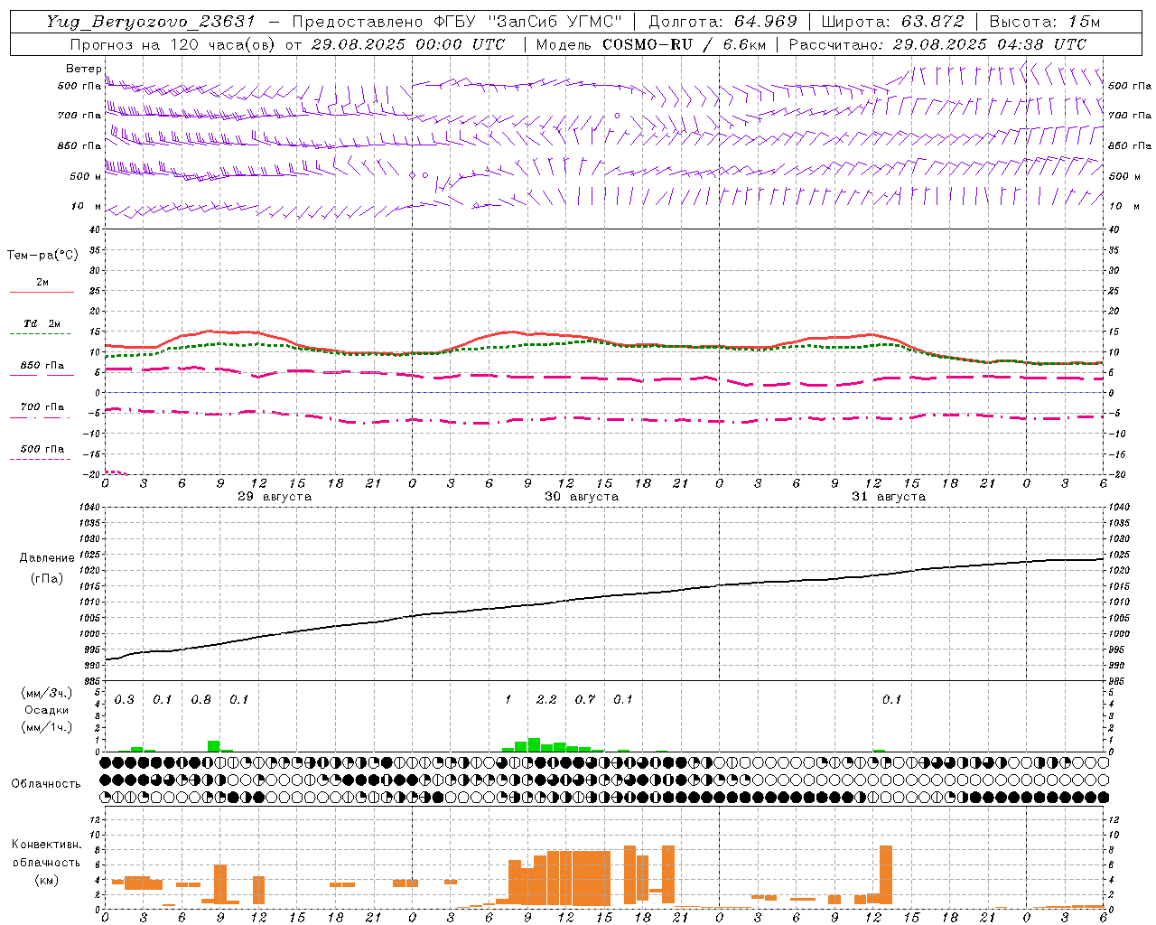Screen dimensions: 1156x925
Task: Click the '500 м' wind level label on left
Action: click(86, 176)
